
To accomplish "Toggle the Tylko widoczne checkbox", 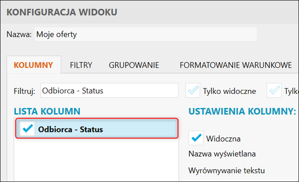I will (192, 91).
